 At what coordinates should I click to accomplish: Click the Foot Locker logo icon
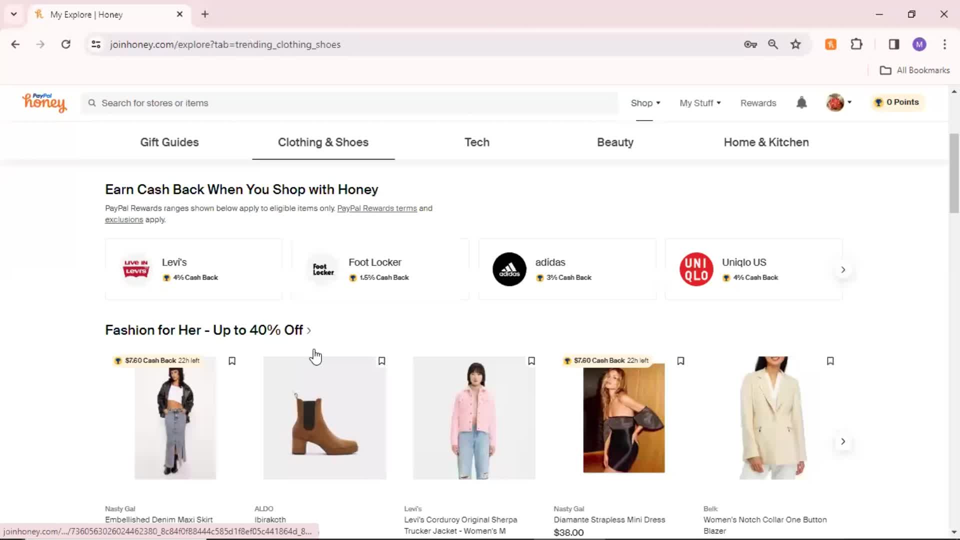pos(323,269)
